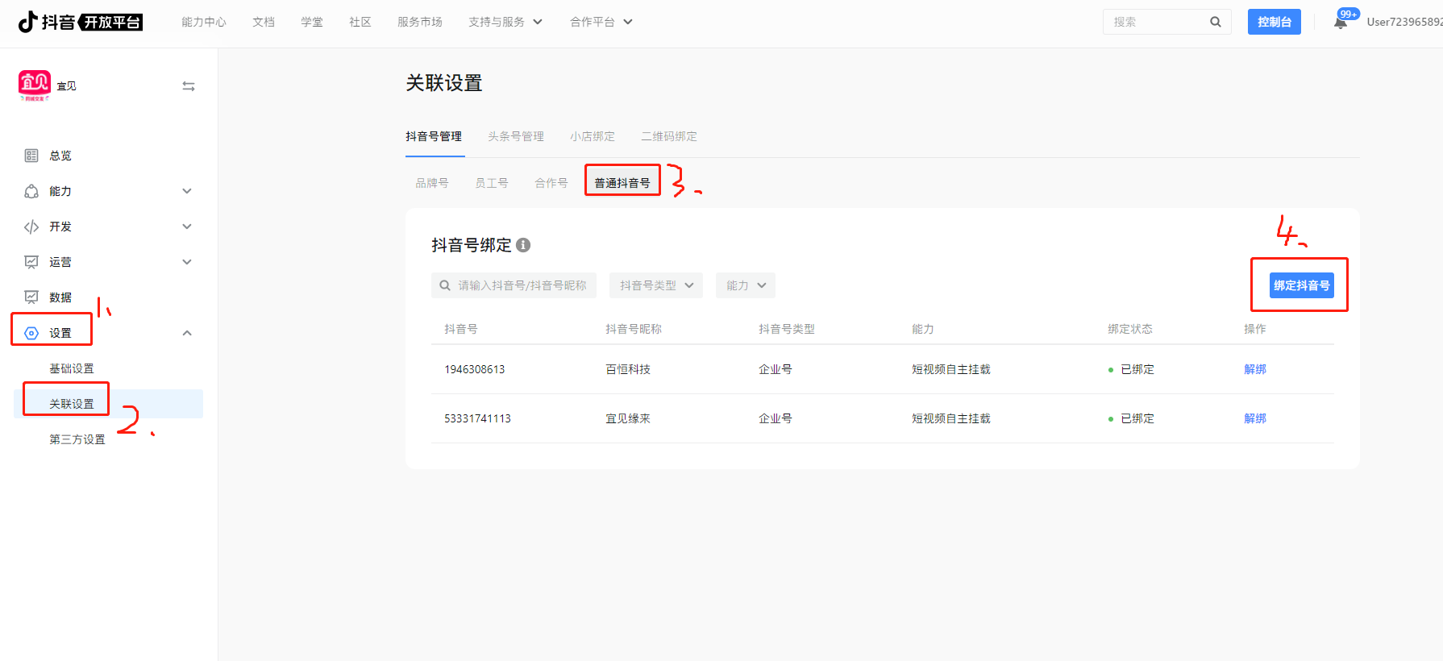Click the 宜见 app logo
1443x661 pixels.
[35, 85]
